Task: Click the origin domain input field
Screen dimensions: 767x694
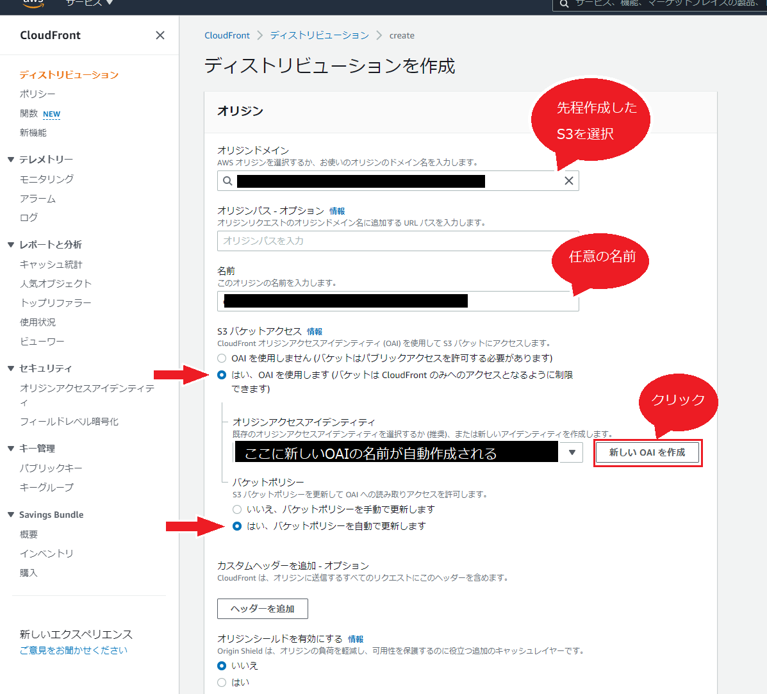Action: [x=398, y=181]
